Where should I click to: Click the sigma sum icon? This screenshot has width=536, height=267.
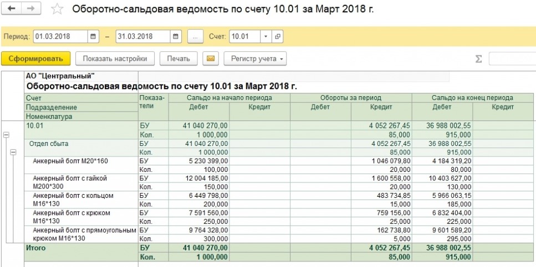[478, 59]
